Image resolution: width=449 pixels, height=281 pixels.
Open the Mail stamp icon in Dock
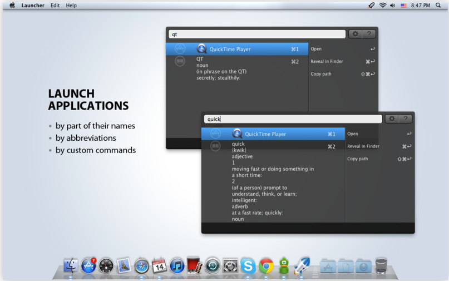point(124,265)
